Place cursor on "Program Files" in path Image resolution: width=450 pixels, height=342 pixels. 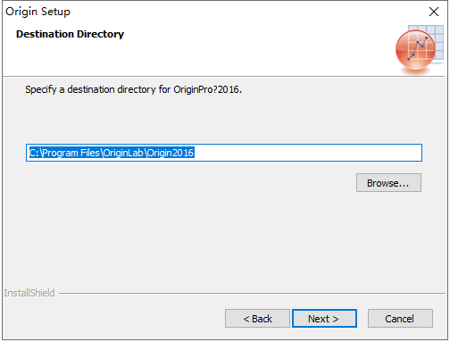pos(71,153)
